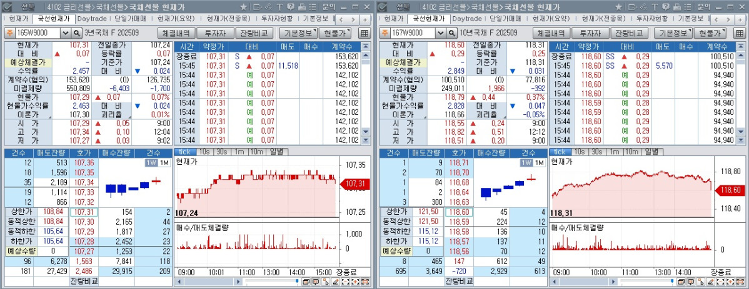
Task: Switch to 단일가매매 tab in left window
Action: coord(131,19)
